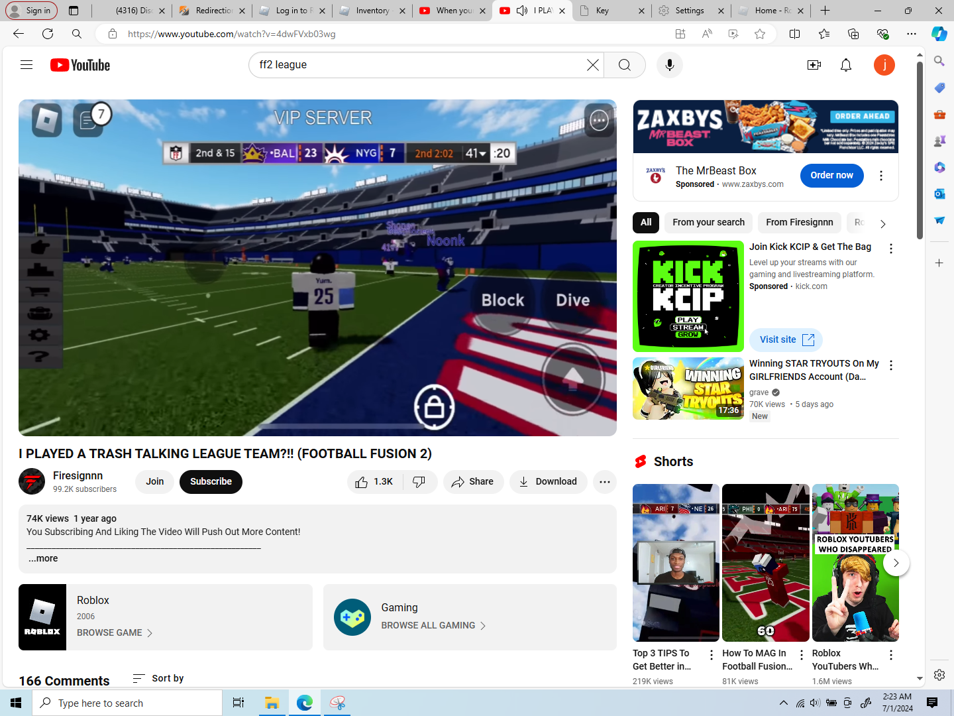
Task: Share this video
Action: 473,482
